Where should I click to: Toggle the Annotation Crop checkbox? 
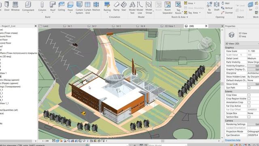pyautogui.click(x=249, y=102)
